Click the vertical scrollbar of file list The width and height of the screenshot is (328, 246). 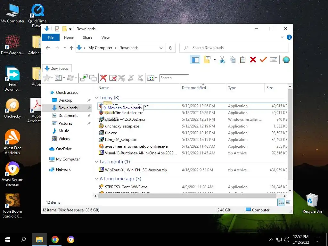[x=290, y=134]
